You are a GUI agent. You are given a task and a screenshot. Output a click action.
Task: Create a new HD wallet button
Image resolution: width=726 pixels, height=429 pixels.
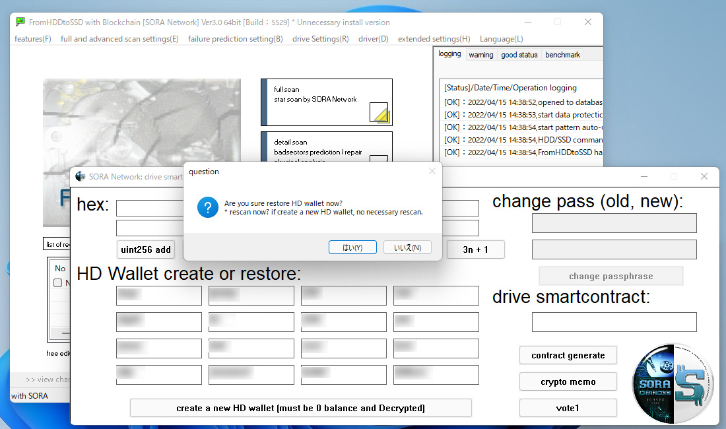[x=300, y=408]
